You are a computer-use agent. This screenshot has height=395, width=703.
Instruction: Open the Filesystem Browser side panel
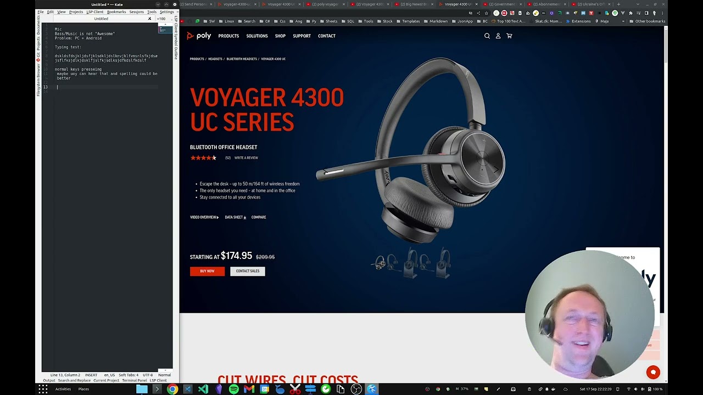tap(38, 80)
